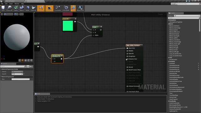Open the Details eye view options
This screenshot has height=113, width=201.
tap(31, 66)
